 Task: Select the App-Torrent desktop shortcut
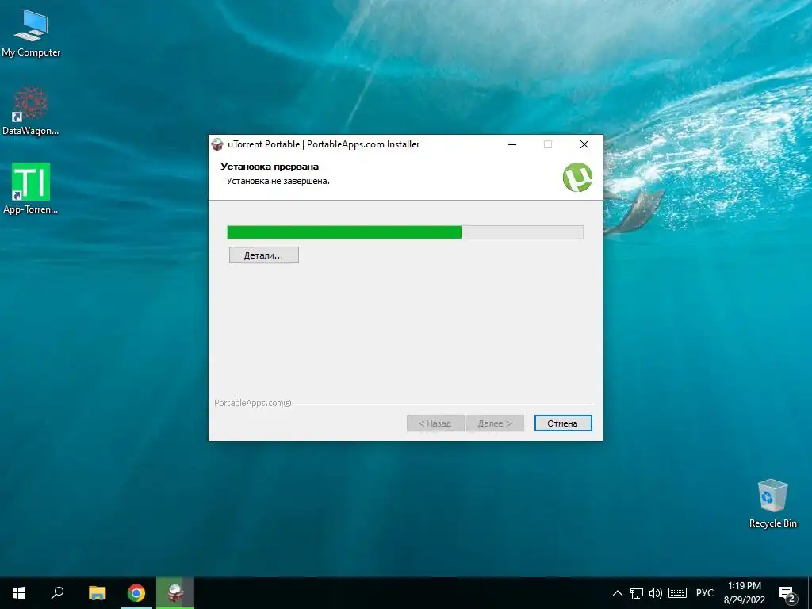(x=31, y=189)
